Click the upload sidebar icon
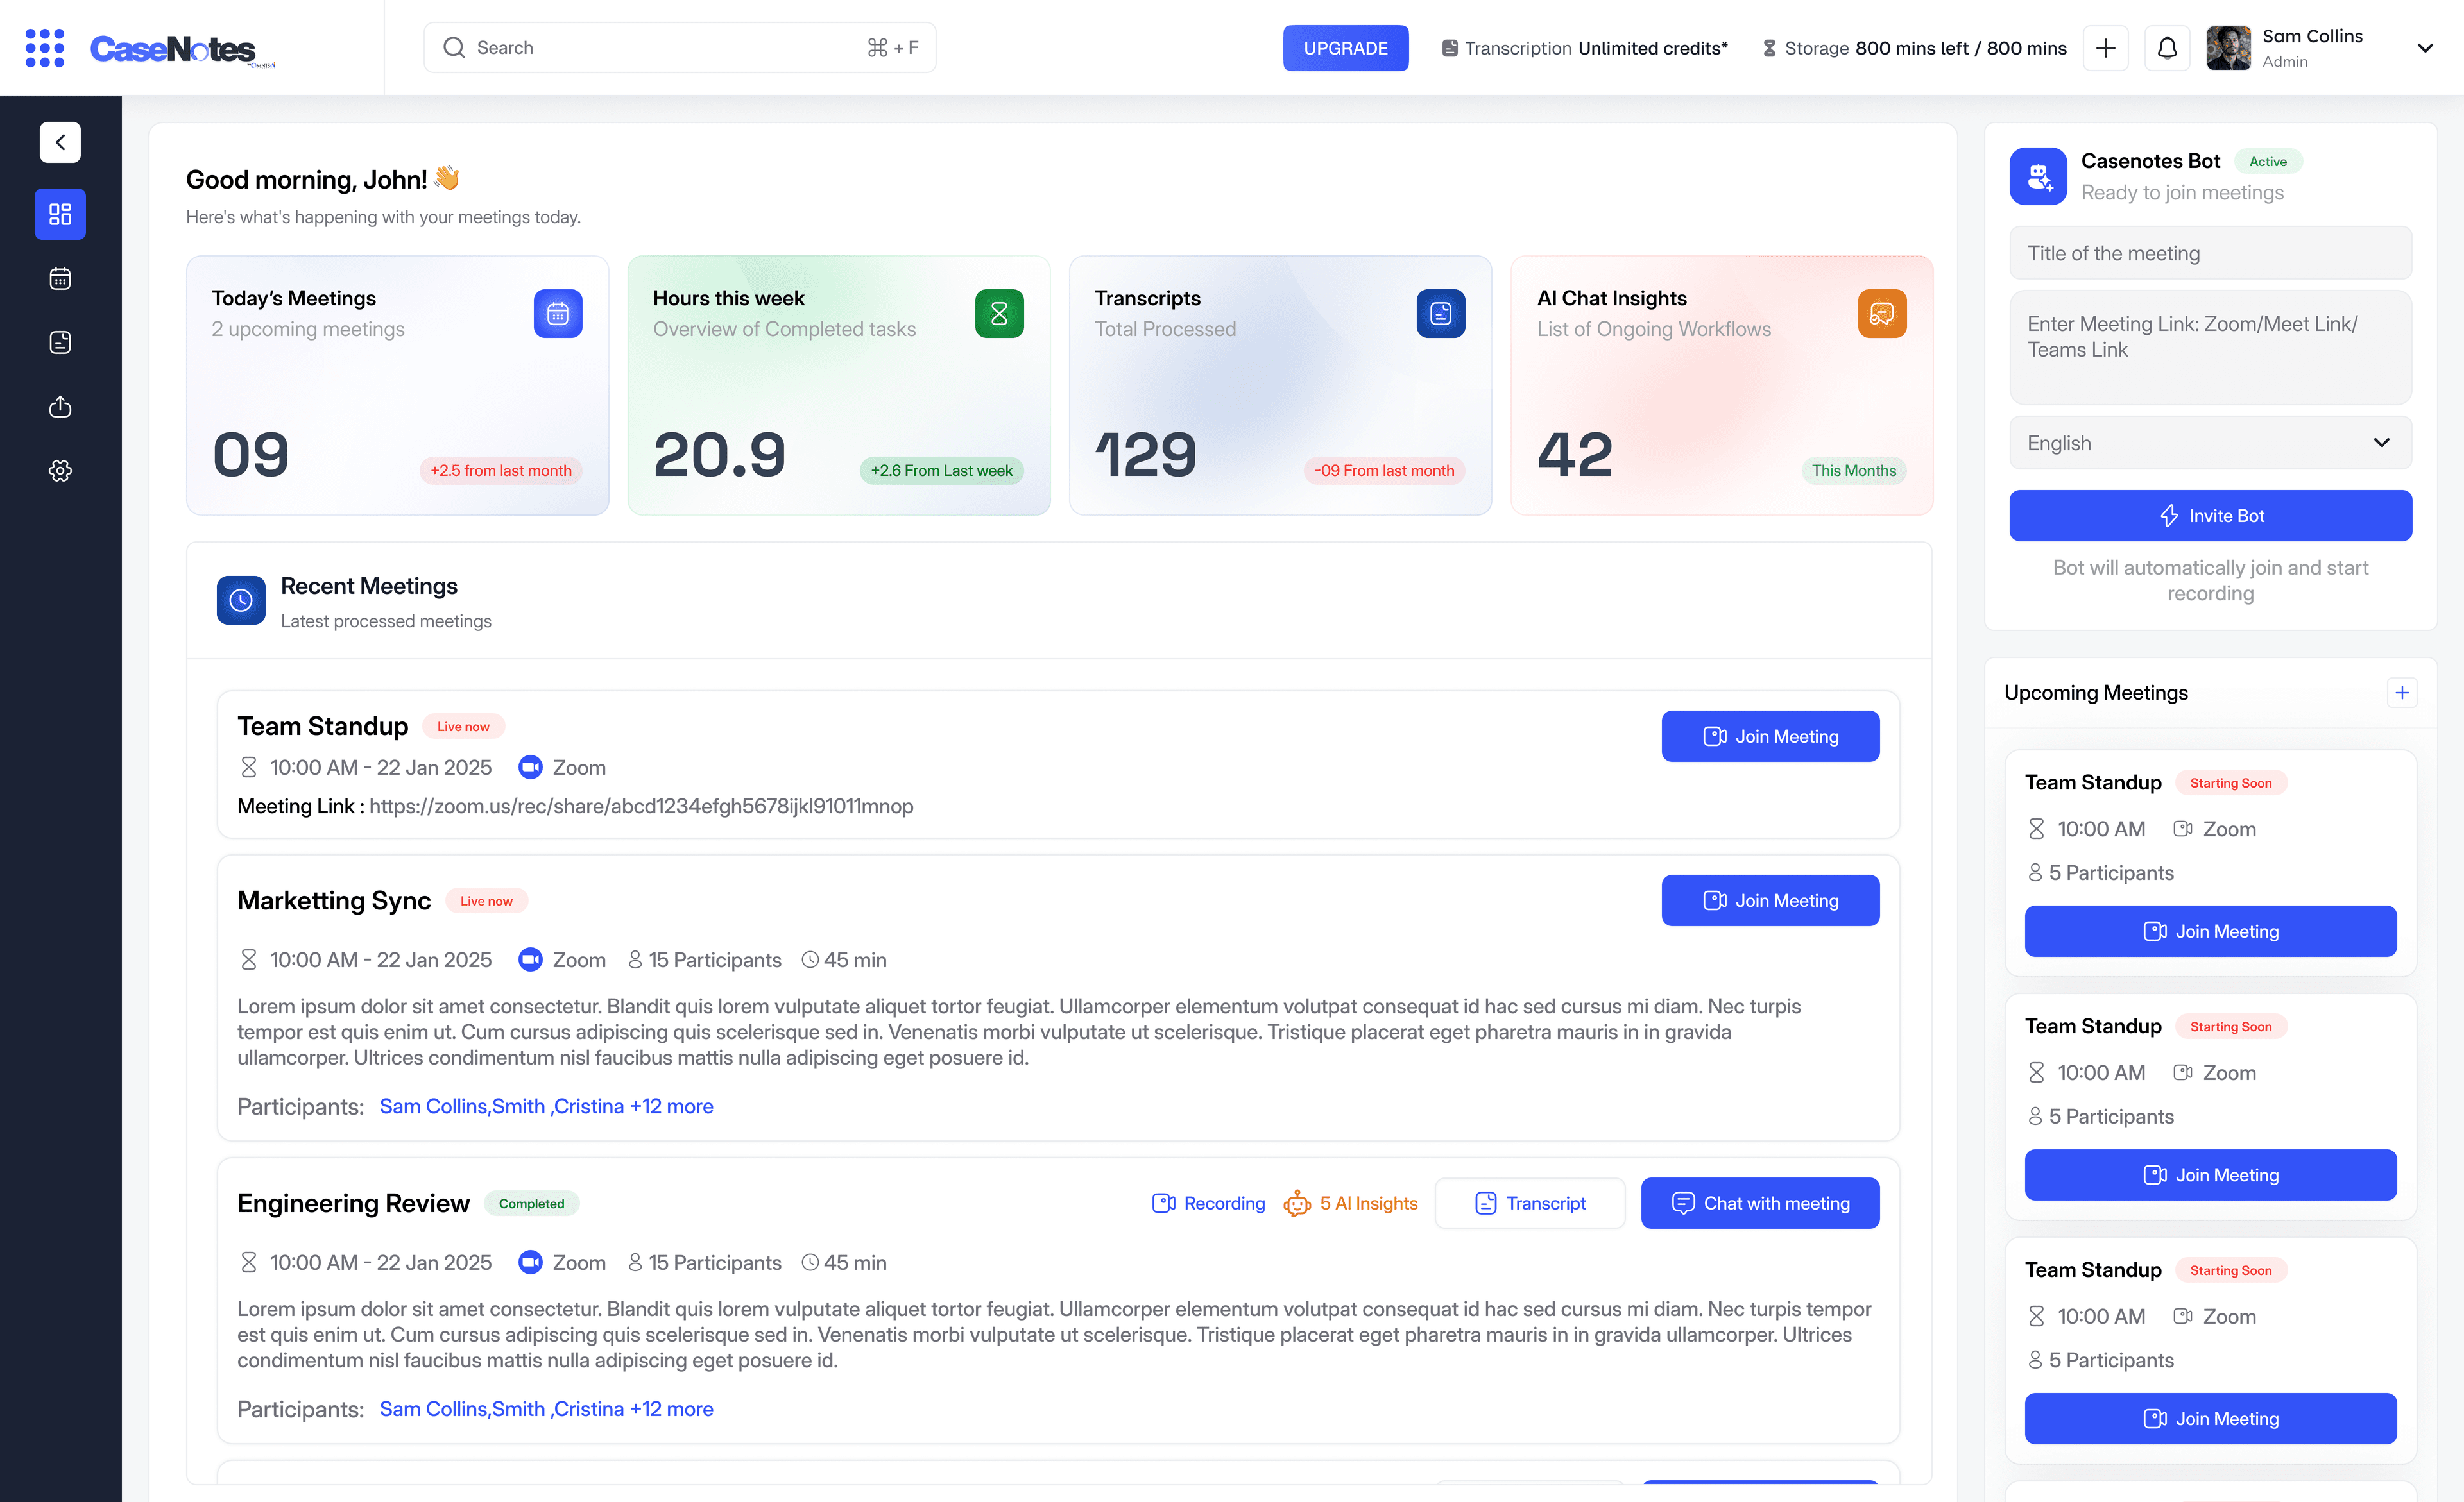 (x=60, y=407)
